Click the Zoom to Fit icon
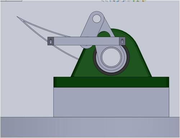The image size is (180, 138). coord(103,1)
